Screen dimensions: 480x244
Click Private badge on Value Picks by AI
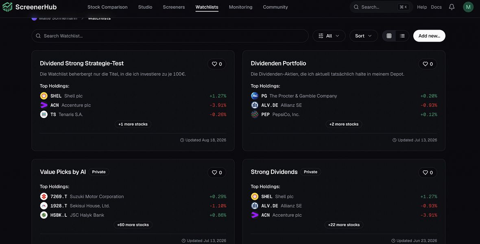pyautogui.click(x=99, y=172)
